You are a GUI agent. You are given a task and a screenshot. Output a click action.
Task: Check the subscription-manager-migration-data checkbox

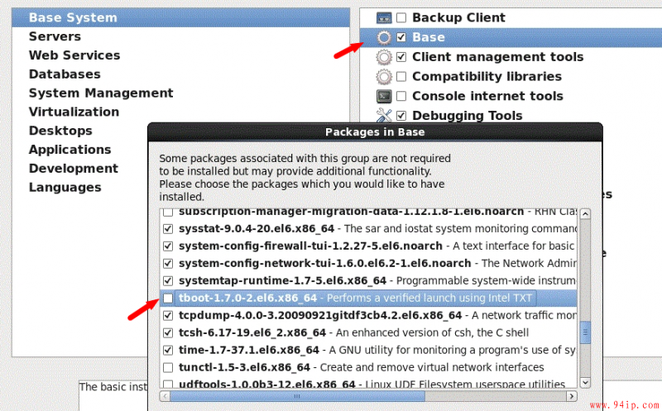[168, 213]
